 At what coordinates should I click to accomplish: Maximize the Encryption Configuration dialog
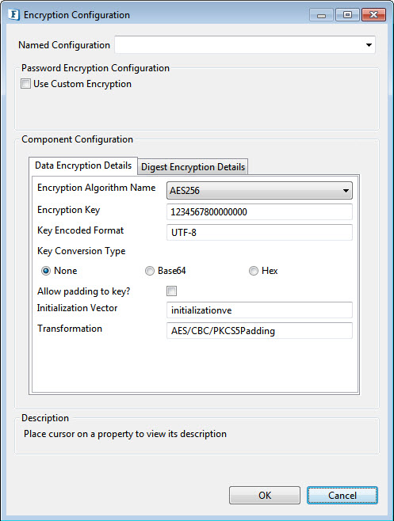coord(347,15)
